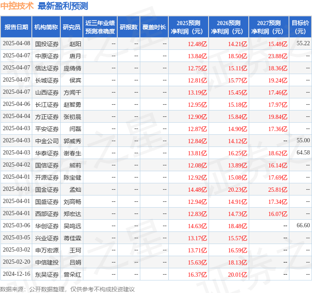The height and width of the screenshot is (293, 312).
Task: Click the 中控技术 title text
Action: (17, 6)
